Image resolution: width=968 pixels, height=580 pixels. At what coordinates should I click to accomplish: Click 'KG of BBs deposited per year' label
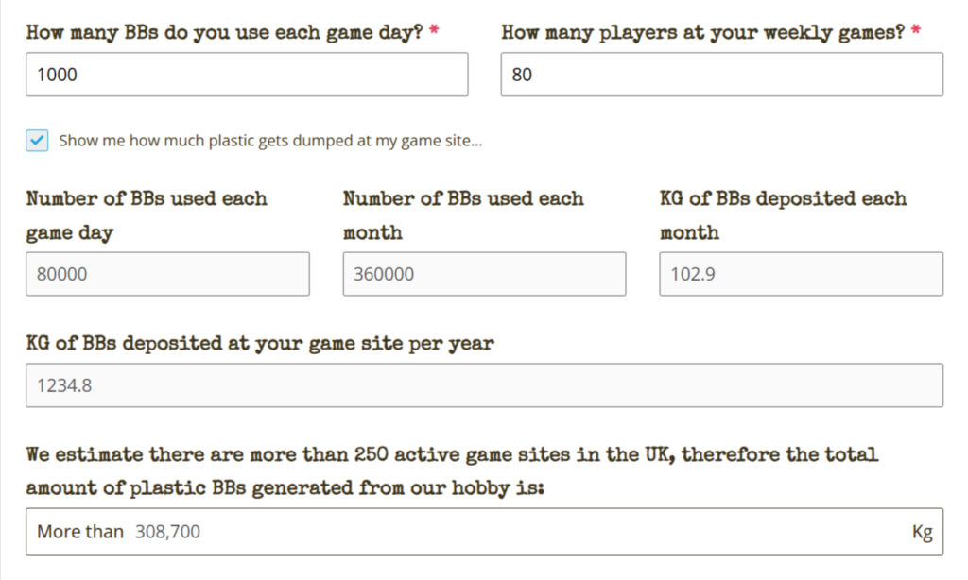[259, 343]
